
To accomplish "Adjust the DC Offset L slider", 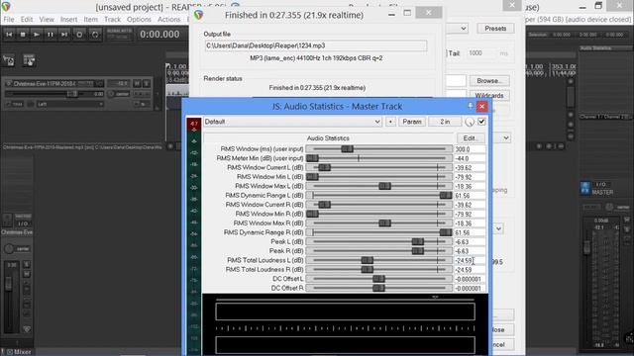I will click(379, 279).
